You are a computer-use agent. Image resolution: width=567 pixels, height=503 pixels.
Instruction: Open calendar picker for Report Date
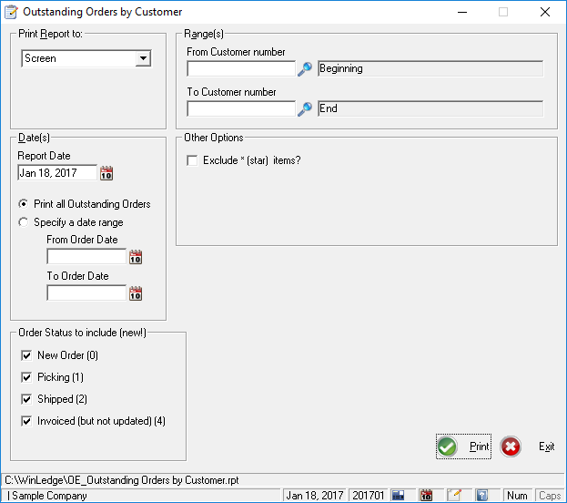point(106,173)
